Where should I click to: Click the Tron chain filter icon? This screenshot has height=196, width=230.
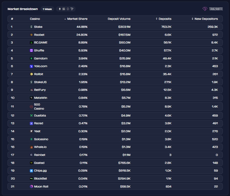point(72,9)
